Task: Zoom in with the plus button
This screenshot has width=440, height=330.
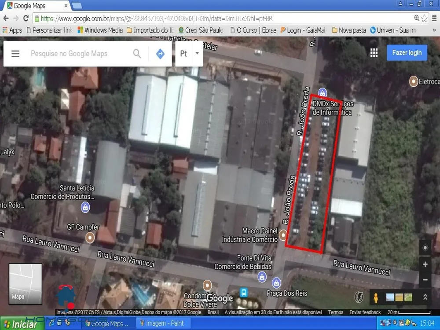Action: (425, 264)
